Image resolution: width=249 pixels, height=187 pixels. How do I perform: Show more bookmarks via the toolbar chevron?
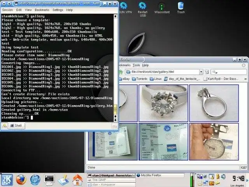tap(245, 79)
